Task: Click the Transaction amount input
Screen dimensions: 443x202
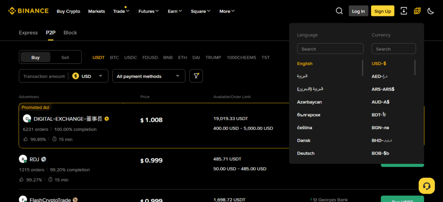Action: 44,76
